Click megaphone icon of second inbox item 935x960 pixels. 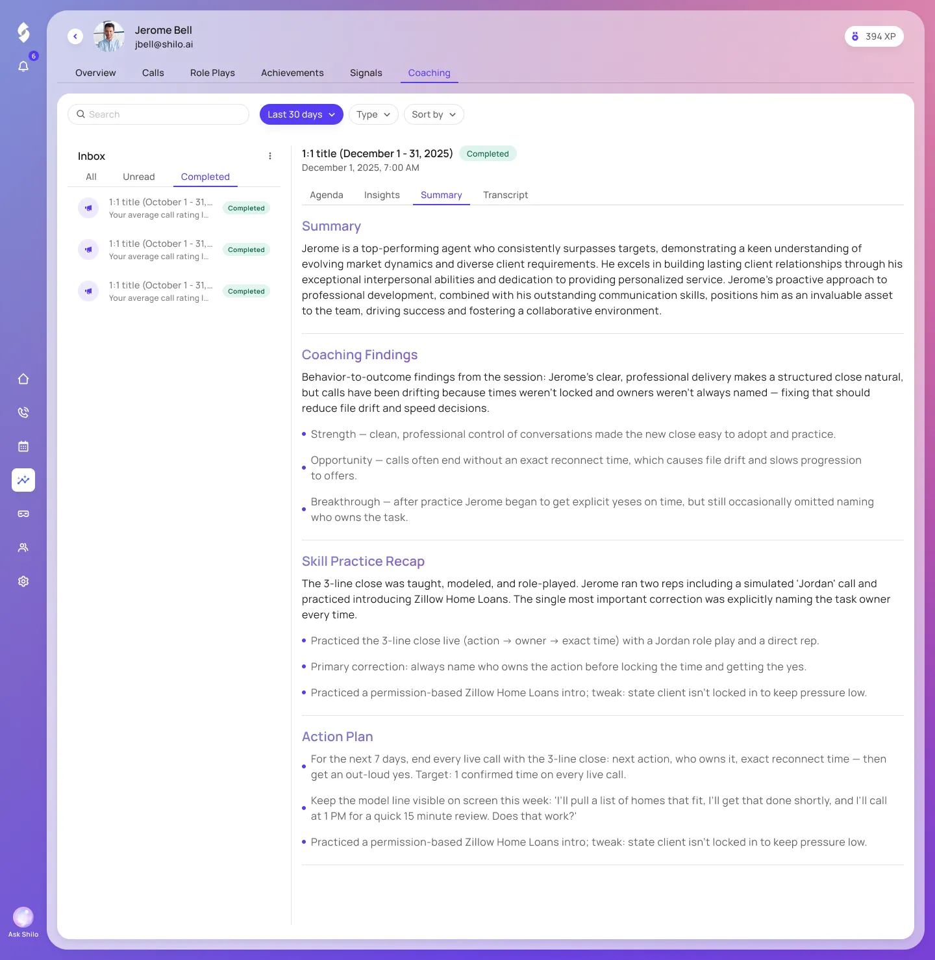pos(88,250)
